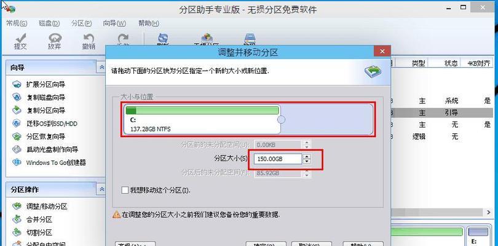
Task: Select 迁移OS到SSD/HDD wizard
Action: coord(45,124)
